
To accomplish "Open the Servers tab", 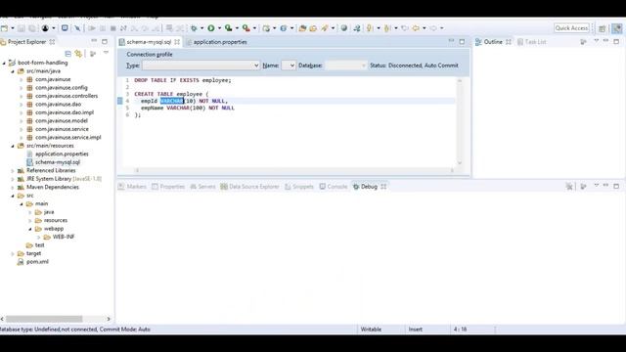I will pyautogui.click(x=202, y=187).
